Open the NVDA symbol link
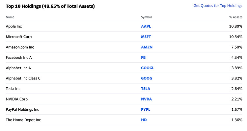This screenshot has height=131, width=247. point(146,99)
